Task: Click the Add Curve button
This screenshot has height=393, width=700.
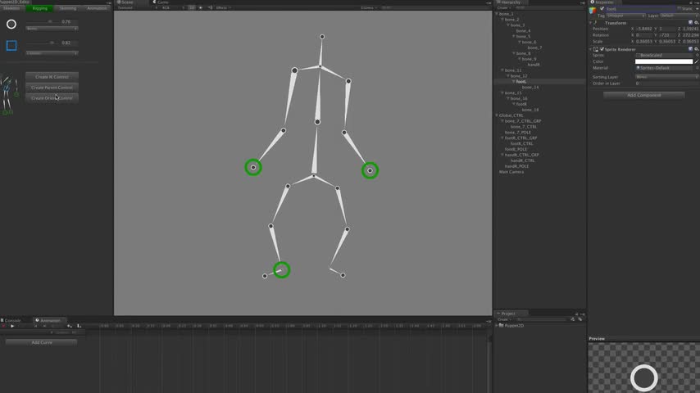Action: tap(42, 342)
